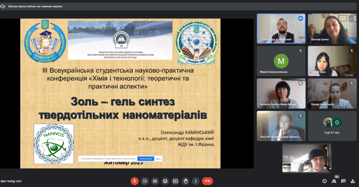Raise your hand in the meeting
The image size is (359, 187).
point(185,181)
